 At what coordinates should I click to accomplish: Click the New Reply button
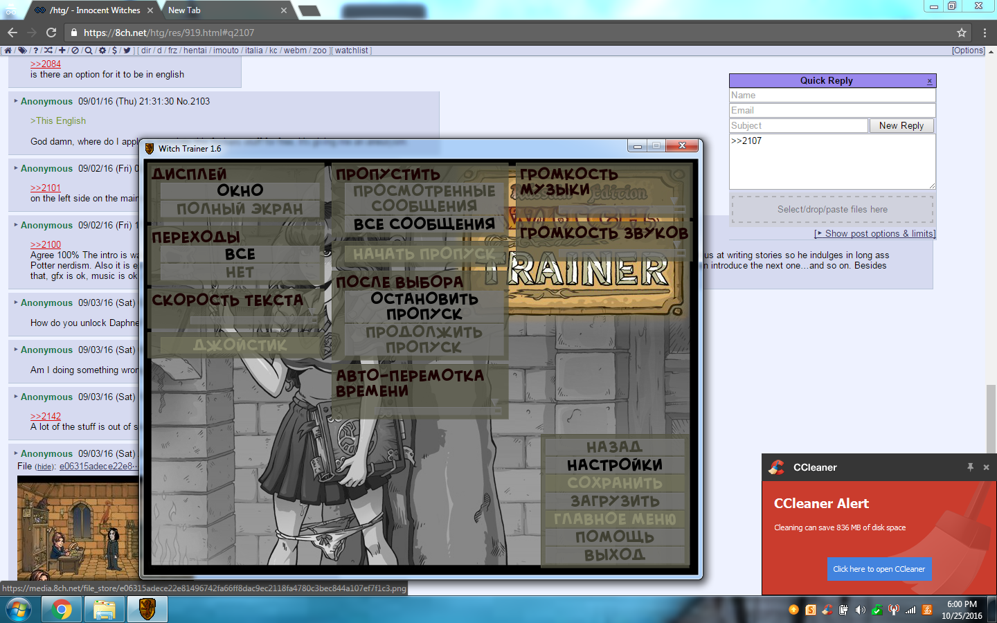coord(901,125)
